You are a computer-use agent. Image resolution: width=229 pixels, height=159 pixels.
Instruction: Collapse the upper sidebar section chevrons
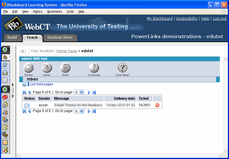(5, 50)
